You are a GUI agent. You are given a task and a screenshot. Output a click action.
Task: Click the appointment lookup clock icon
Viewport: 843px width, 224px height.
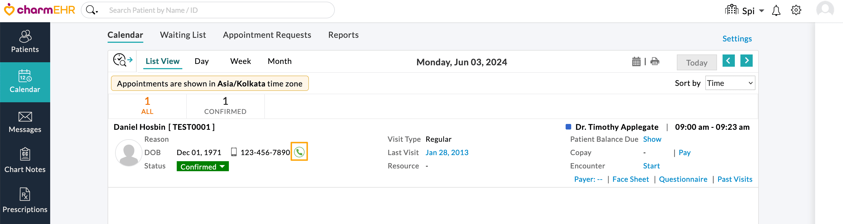(122, 60)
